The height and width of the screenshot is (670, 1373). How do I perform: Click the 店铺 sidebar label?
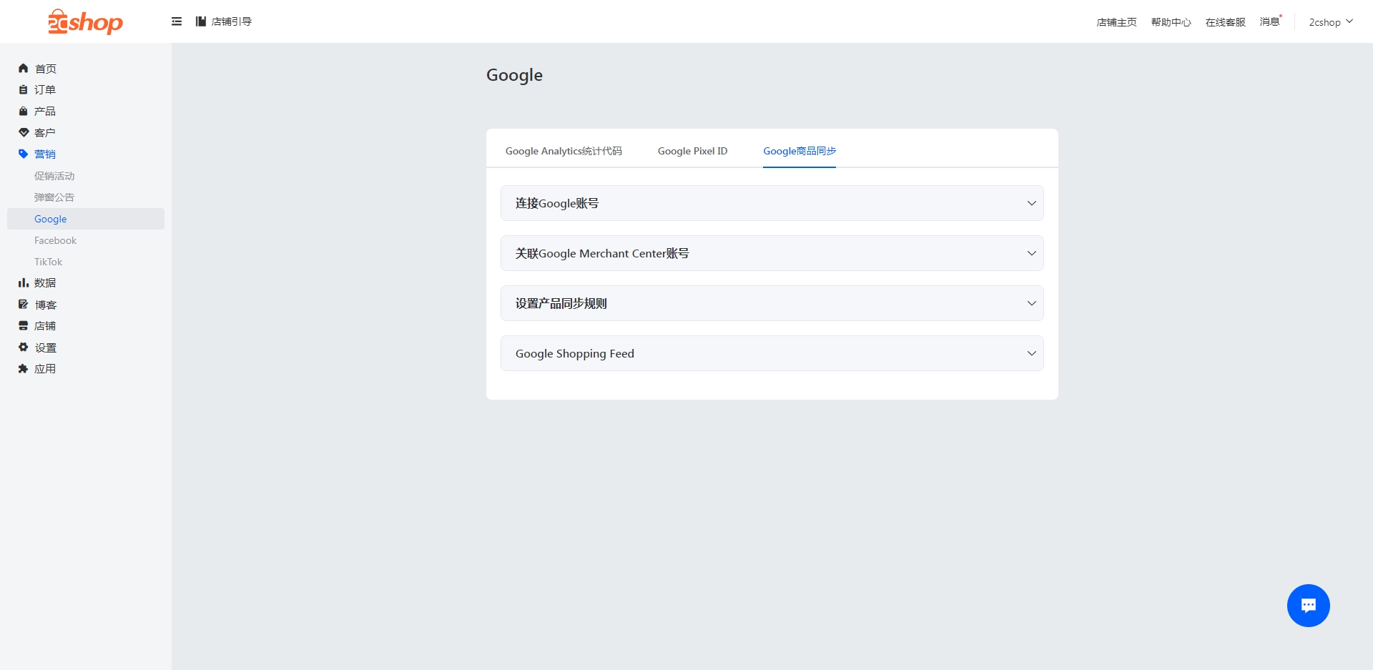45,326
